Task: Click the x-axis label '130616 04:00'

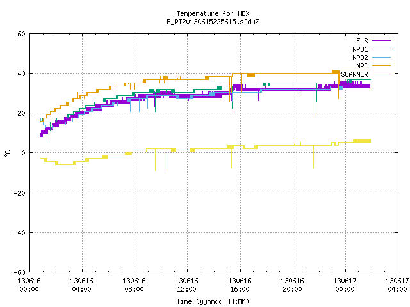Action: 81,285
